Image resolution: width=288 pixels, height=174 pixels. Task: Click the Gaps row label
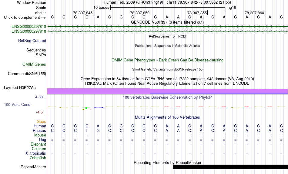coord(41,122)
